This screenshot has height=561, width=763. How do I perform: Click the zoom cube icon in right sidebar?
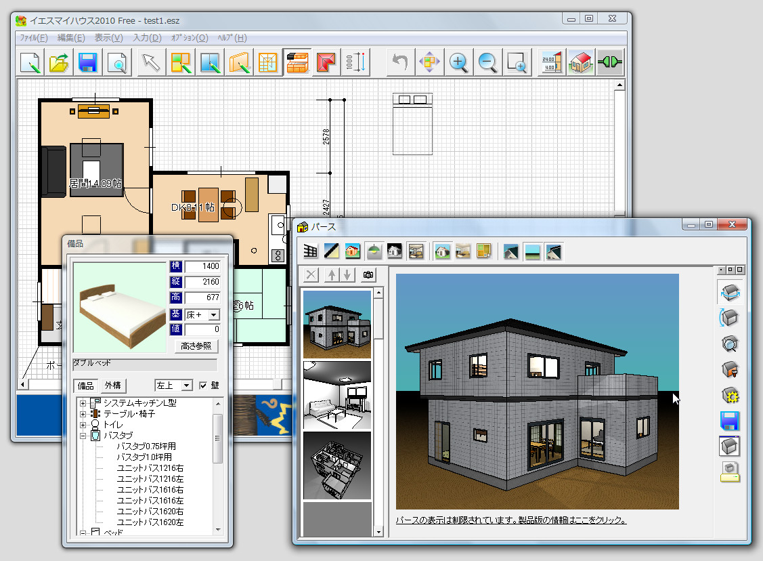tap(730, 344)
